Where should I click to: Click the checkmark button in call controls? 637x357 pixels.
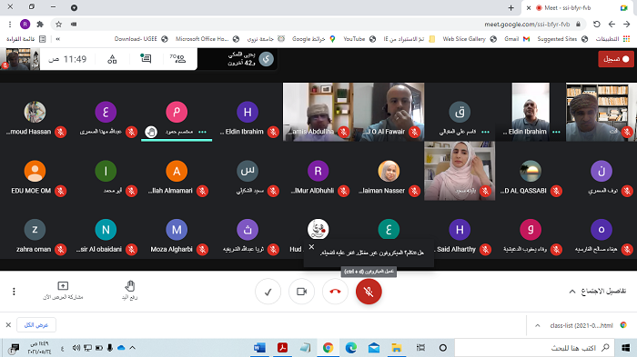[268, 292]
